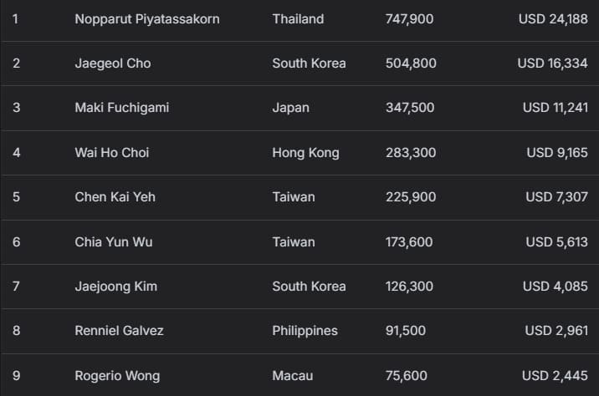Click the player name Nopparut Piyatassakorn

pos(147,18)
